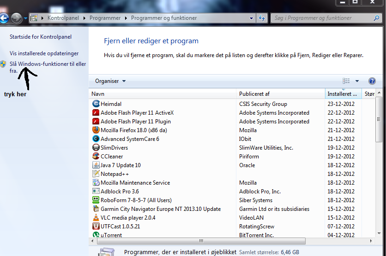Click the horizontal scrollbar thumb of program list
The width and height of the screenshot is (386, 256).
201,241
